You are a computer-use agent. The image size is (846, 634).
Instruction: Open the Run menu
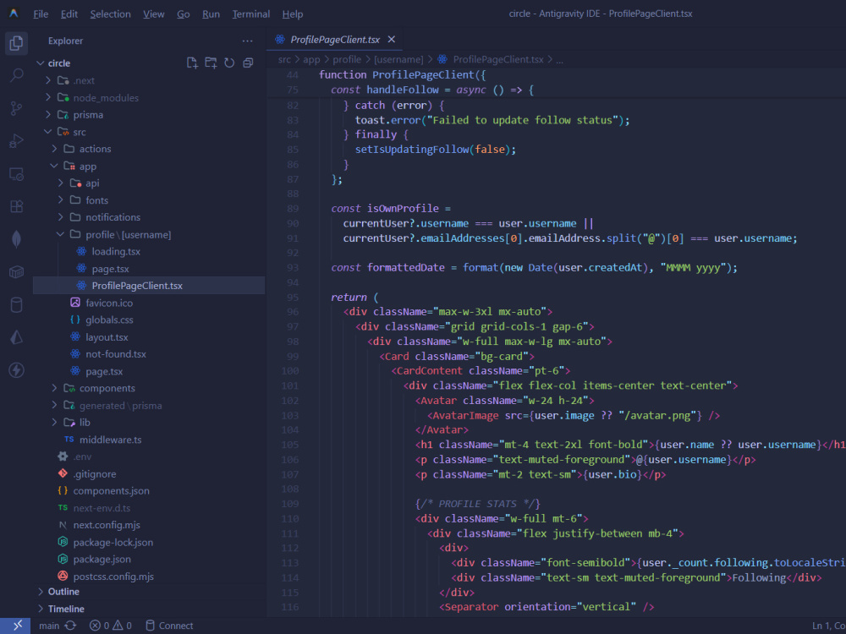tap(211, 14)
